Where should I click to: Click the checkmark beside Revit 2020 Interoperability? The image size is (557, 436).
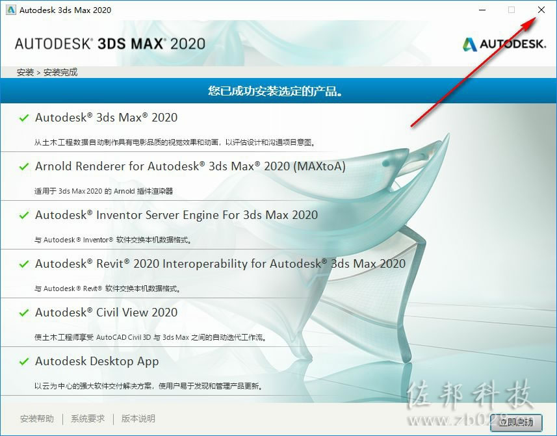24,264
